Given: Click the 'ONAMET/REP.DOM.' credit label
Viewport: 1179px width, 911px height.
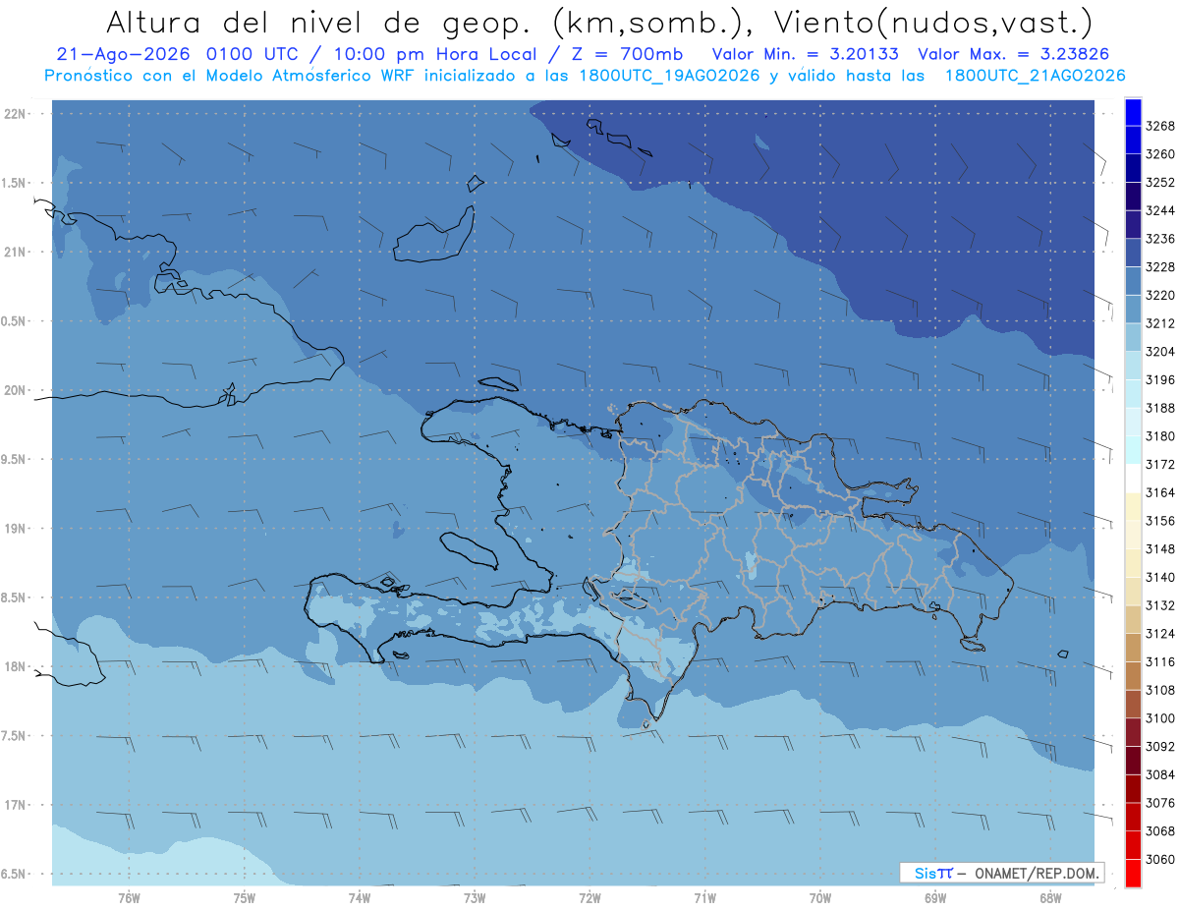Looking at the screenshot, I should (1036, 873).
